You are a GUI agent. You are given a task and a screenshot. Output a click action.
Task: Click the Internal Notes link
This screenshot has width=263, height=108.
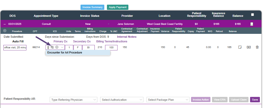point(127,37)
